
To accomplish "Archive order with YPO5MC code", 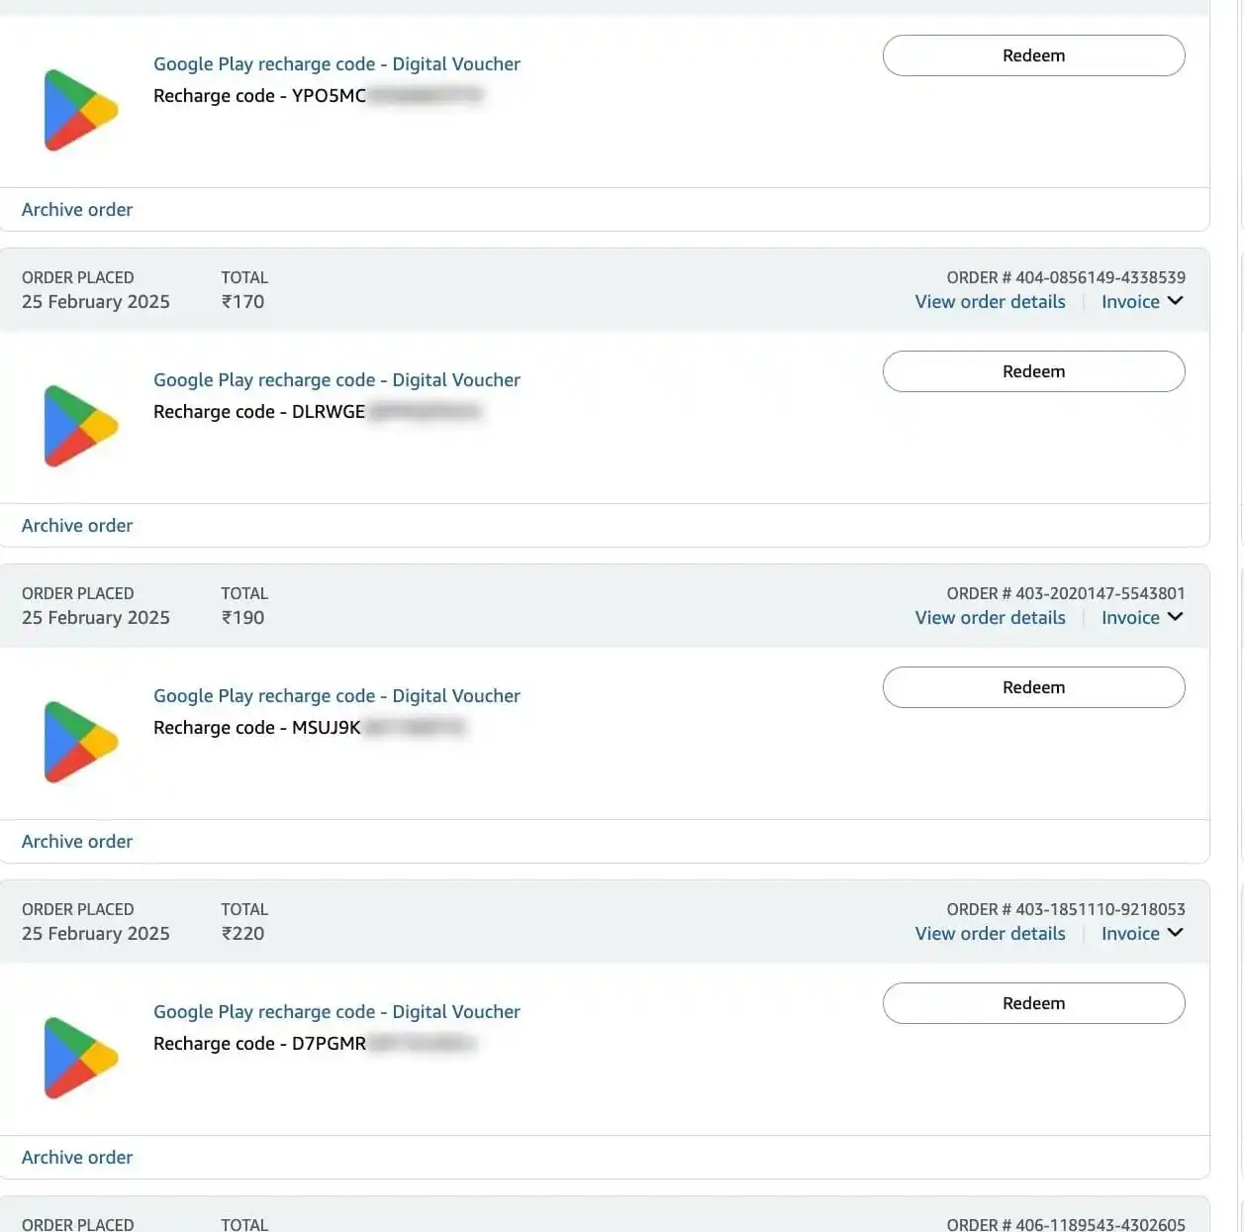I will 77,210.
